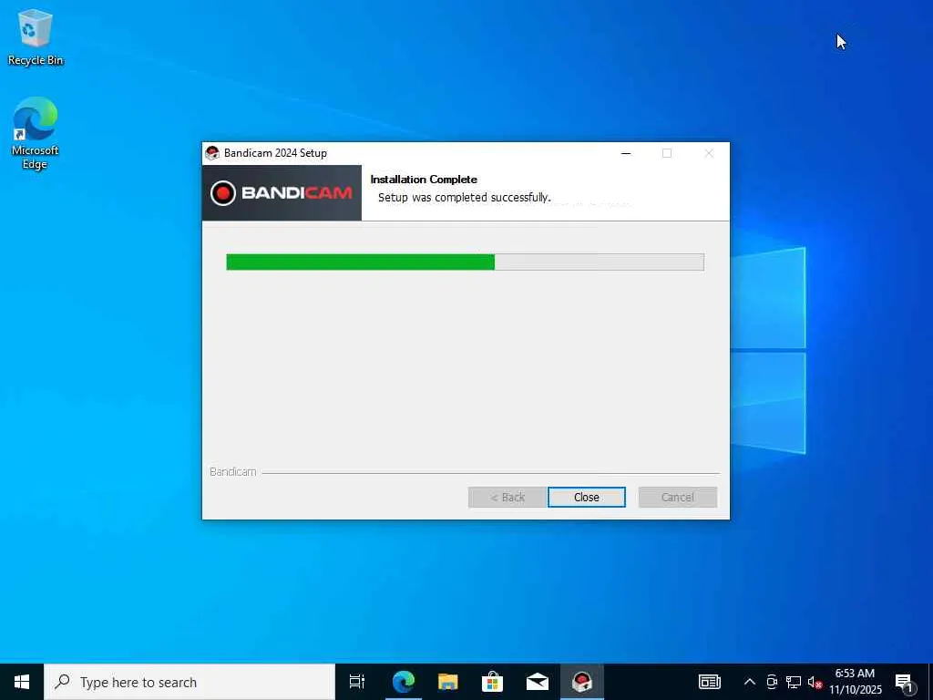Click the "Installation Complete" heading text
933x700 pixels.
tap(424, 180)
